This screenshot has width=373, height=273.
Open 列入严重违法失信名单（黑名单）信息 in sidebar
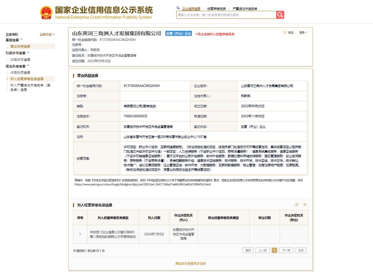point(30,87)
